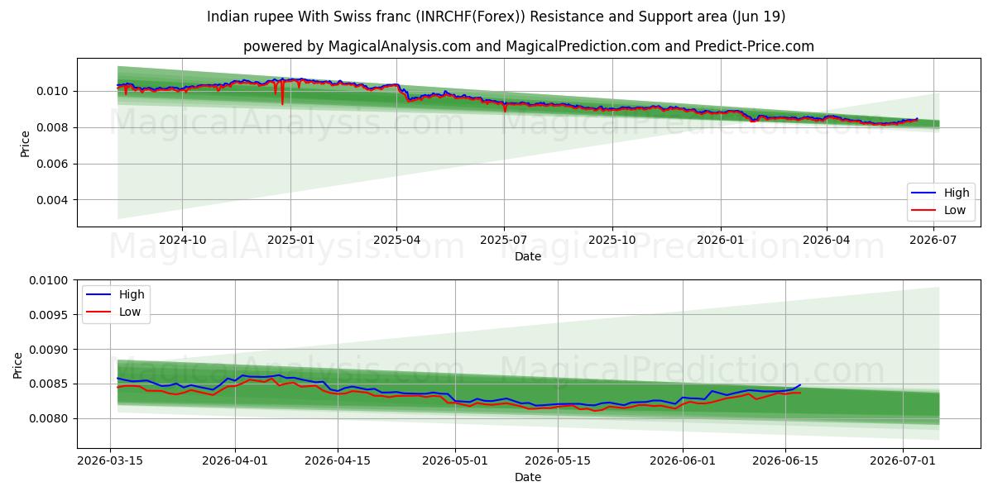Screen dimensions: 993x496
Task: Click the '2025-07' x-axis label
Action: 504,239
